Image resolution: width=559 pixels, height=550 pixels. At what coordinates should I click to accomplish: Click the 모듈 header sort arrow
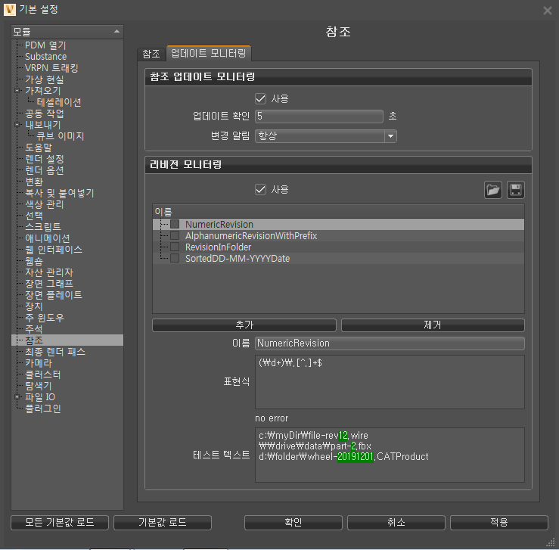(116, 31)
